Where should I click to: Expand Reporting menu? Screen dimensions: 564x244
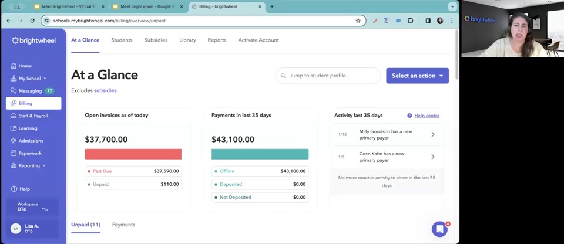[x=28, y=165]
